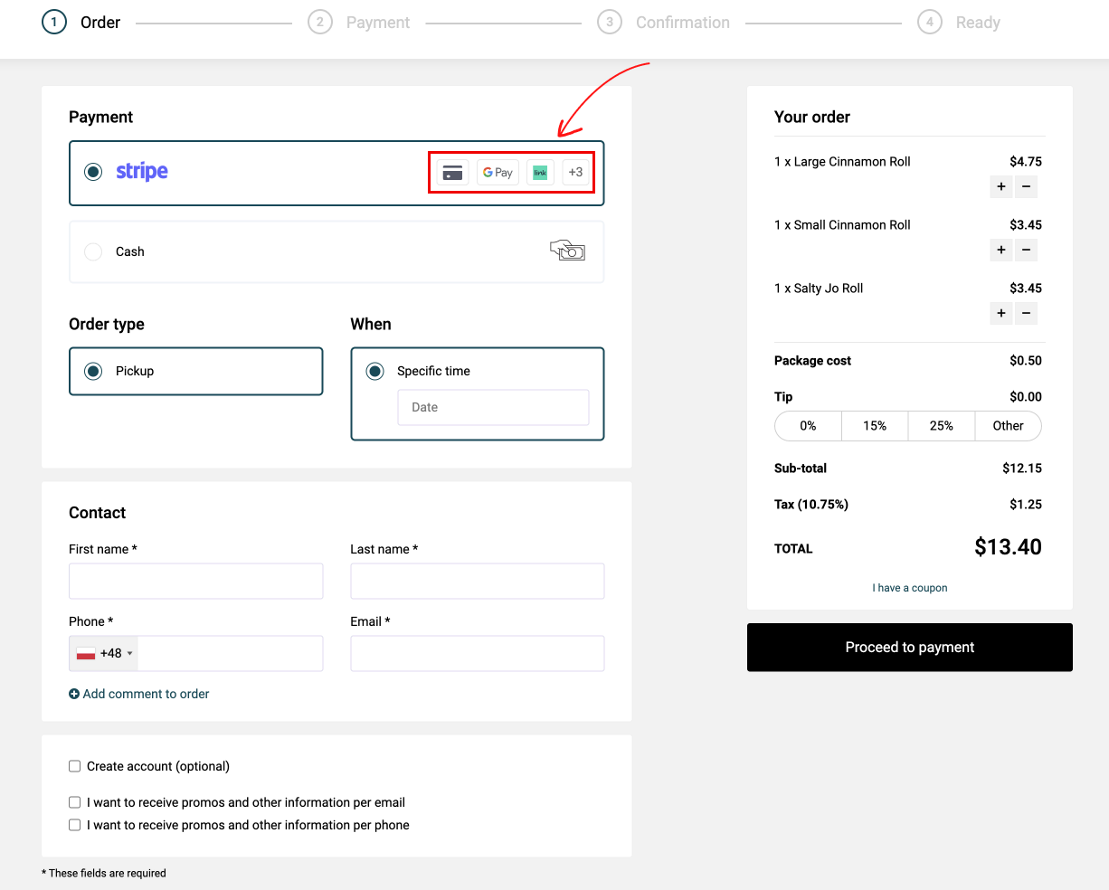Go to step 2 Payment
1109x890 pixels.
[359, 23]
